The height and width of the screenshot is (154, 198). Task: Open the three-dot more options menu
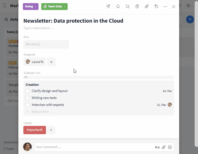pos(165,7)
